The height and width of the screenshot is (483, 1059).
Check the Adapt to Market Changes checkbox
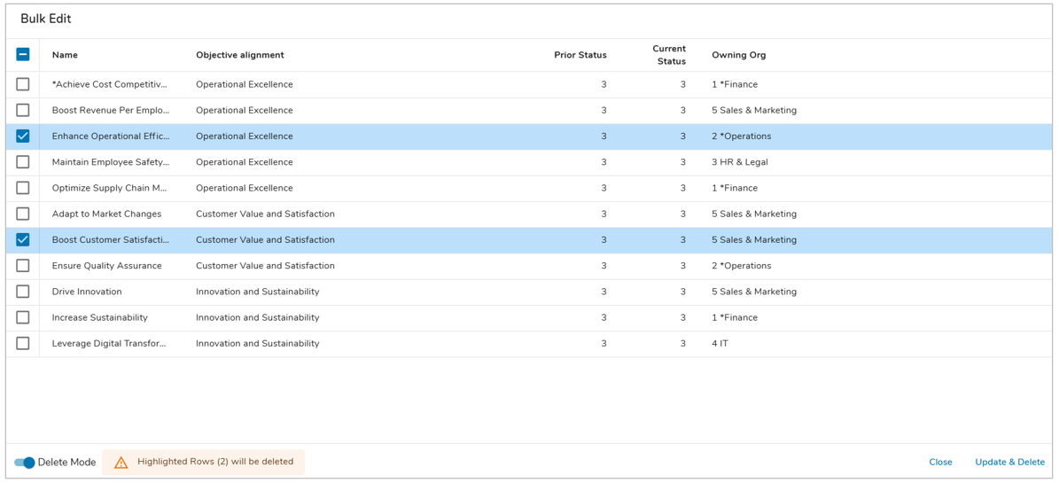(23, 214)
